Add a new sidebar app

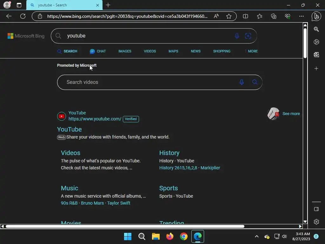click(316, 69)
